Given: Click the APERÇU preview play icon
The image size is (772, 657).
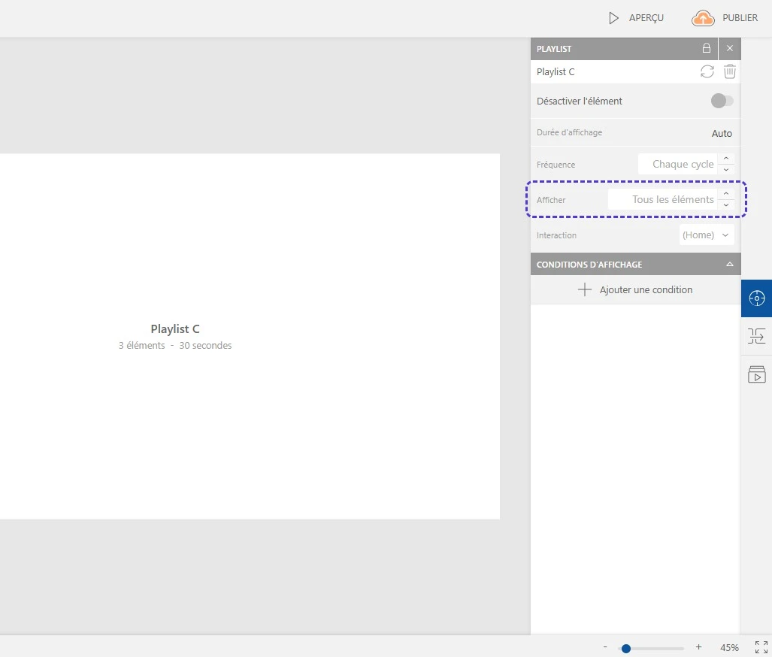Looking at the screenshot, I should [613, 18].
